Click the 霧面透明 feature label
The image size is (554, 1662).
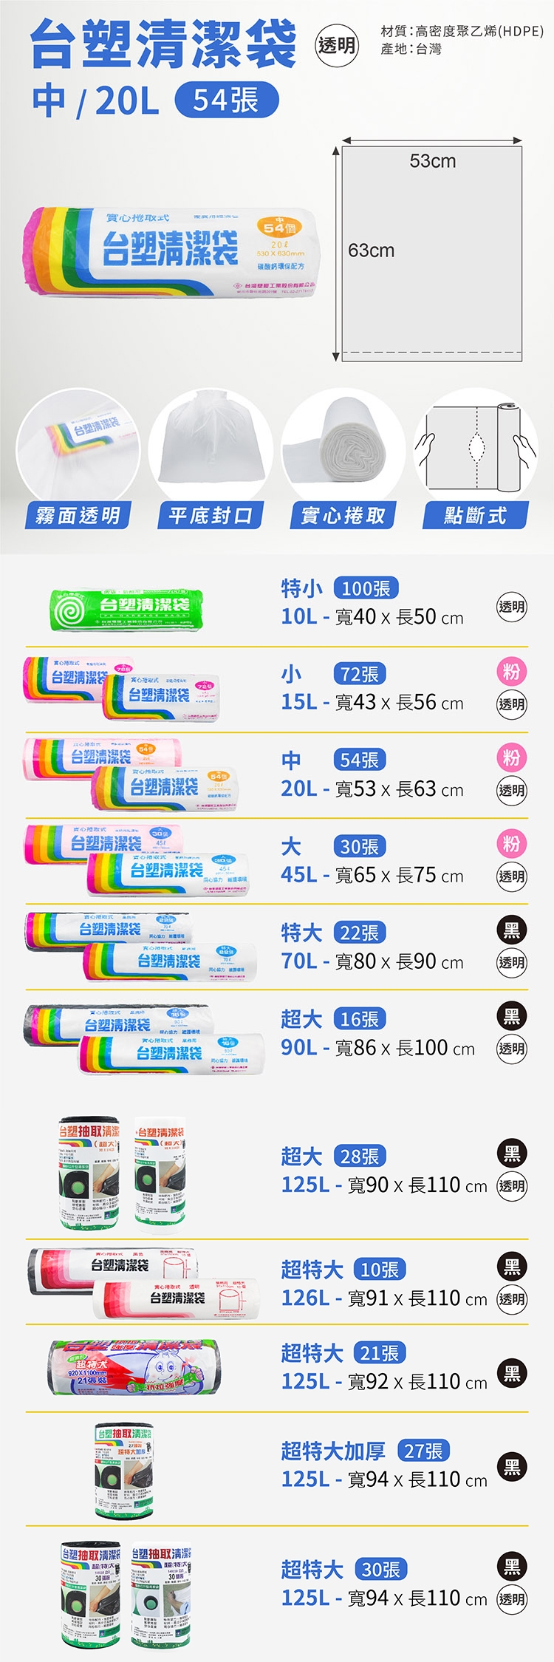point(78,515)
